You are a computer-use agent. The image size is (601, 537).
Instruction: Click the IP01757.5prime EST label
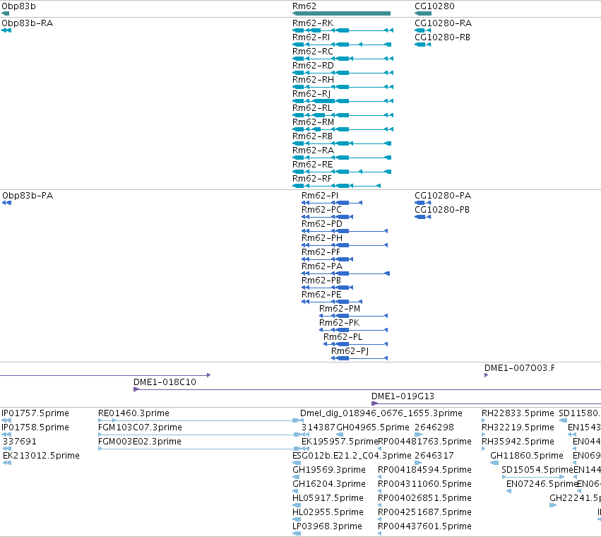(35, 413)
